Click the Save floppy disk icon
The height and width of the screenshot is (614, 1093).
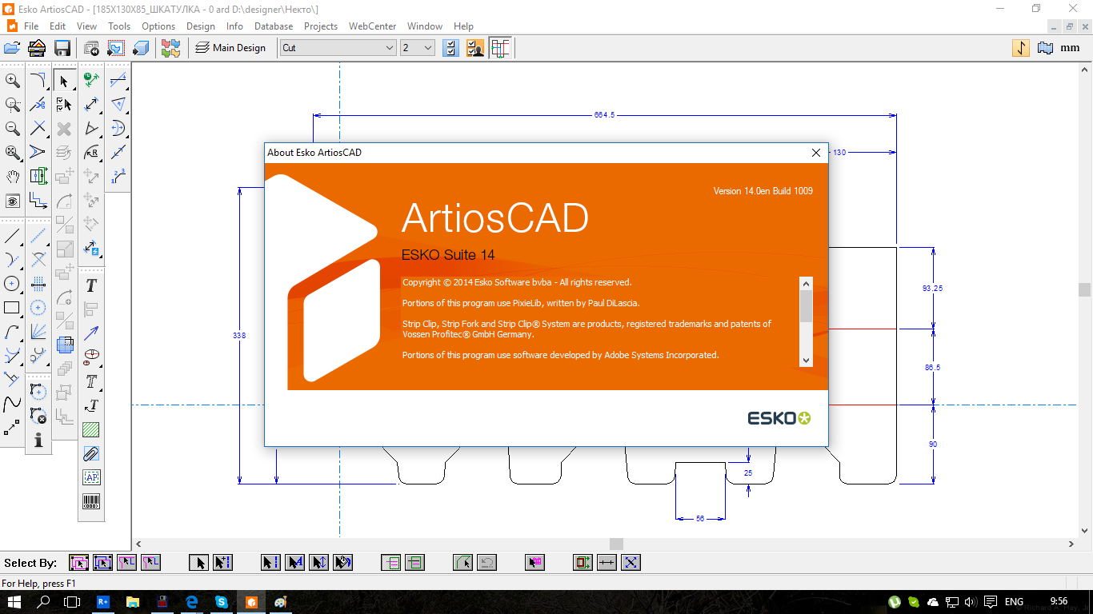pos(62,48)
